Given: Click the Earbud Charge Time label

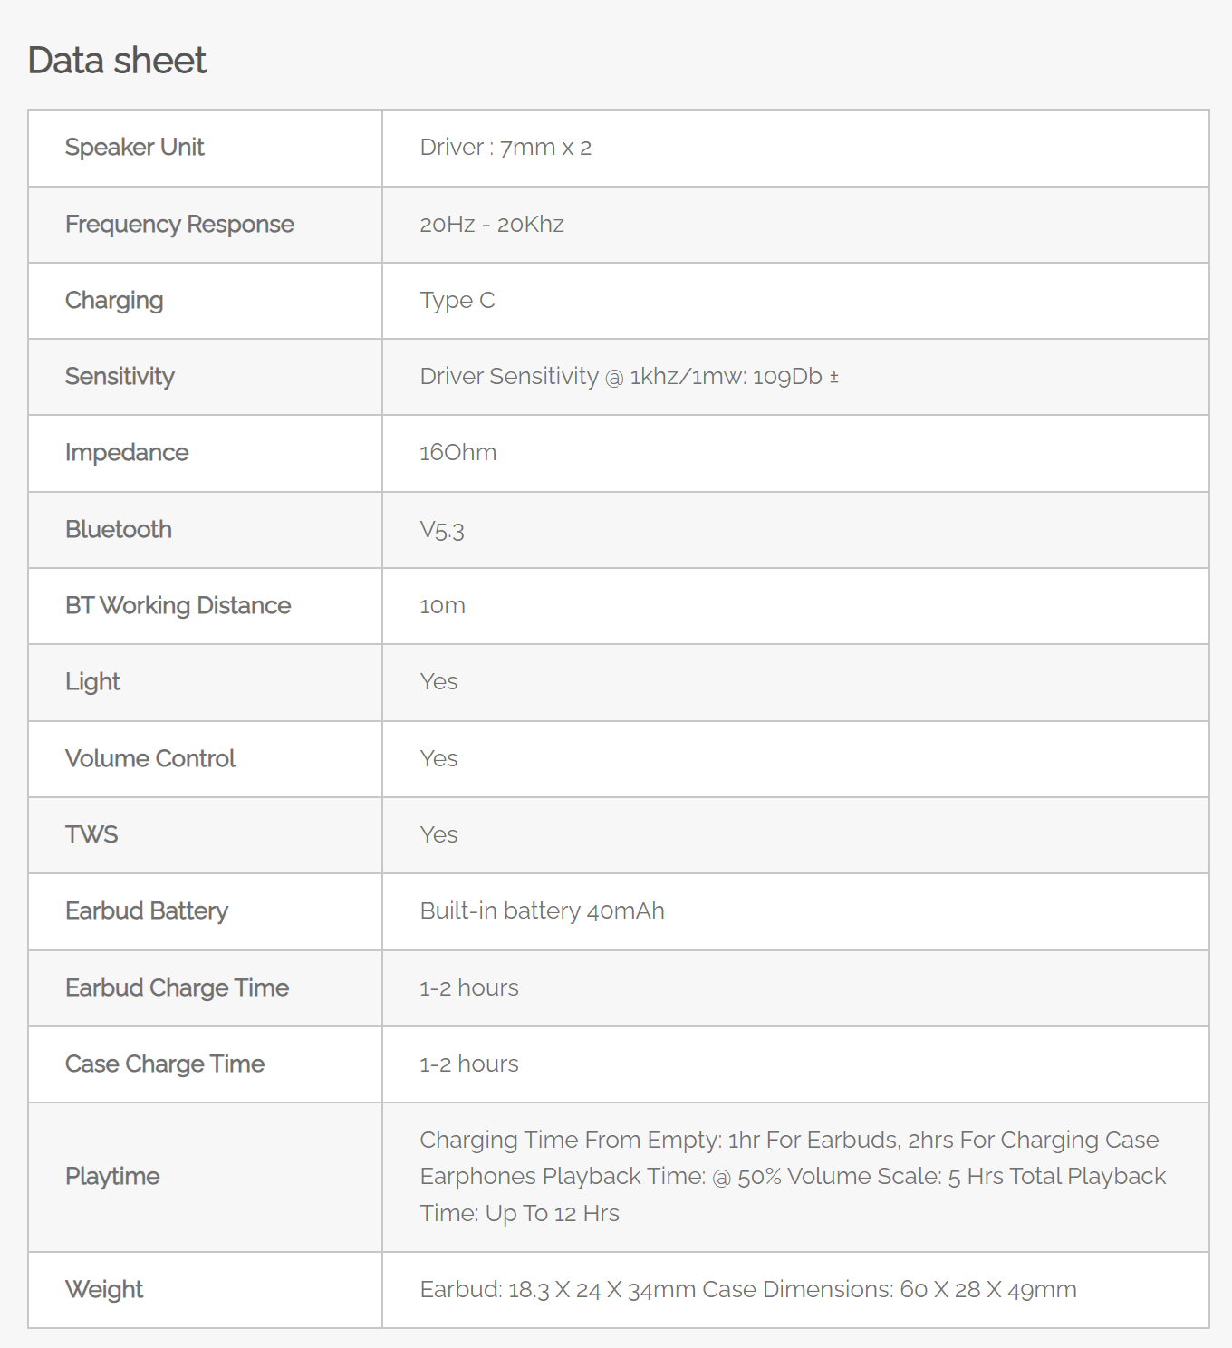Looking at the screenshot, I should coord(177,988).
